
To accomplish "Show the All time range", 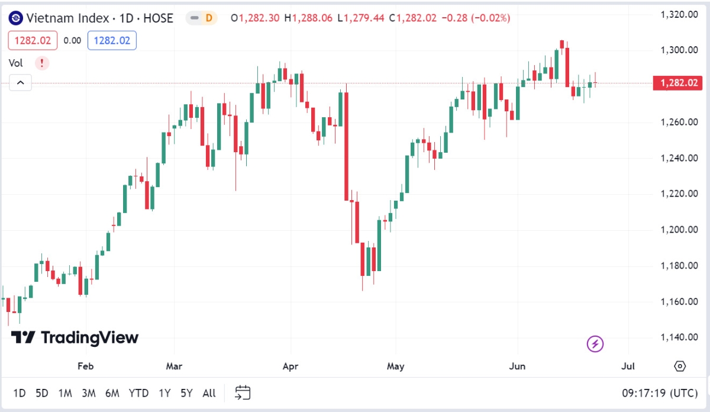I will point(209,393).
